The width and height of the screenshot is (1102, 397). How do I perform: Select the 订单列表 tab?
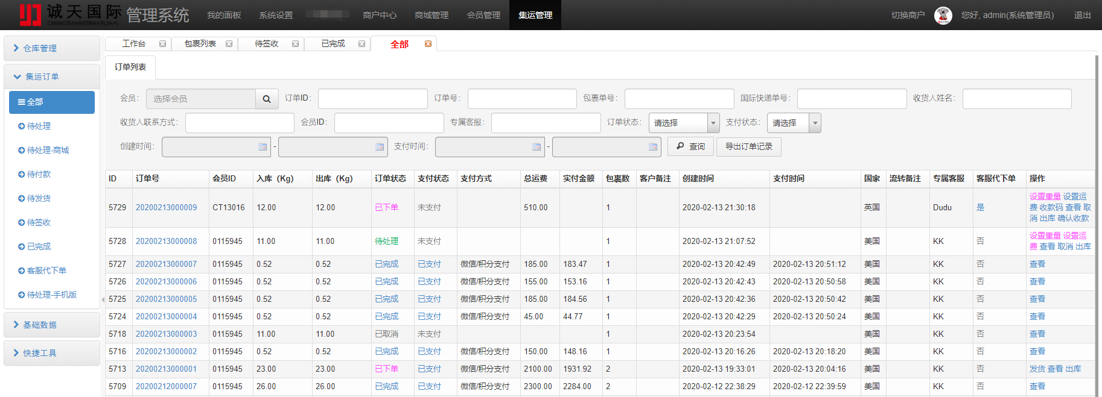click(130, 67)
